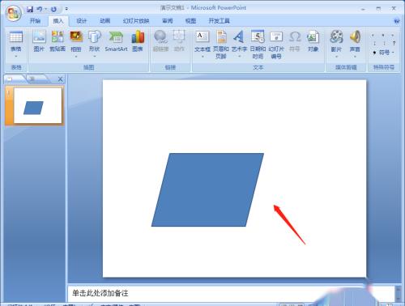Expand the Movie (影片) dropdown arrow

336,57
